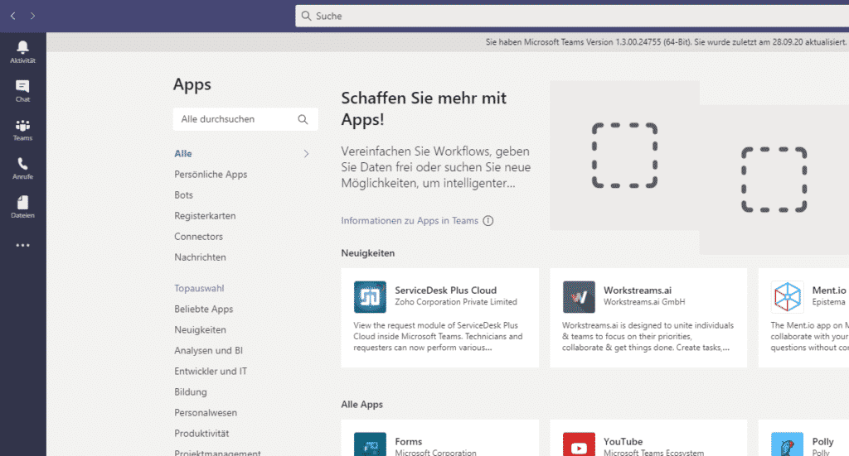Screen dimensions: 849x456
Task: Click the Polly app icon
Action: coord(787,444)
